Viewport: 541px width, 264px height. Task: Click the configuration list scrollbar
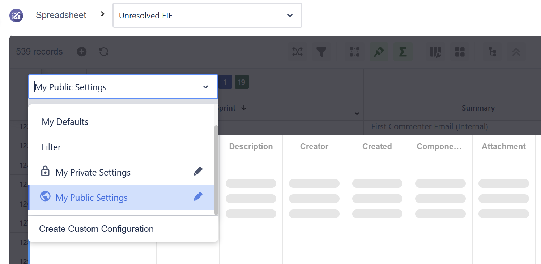216,170
